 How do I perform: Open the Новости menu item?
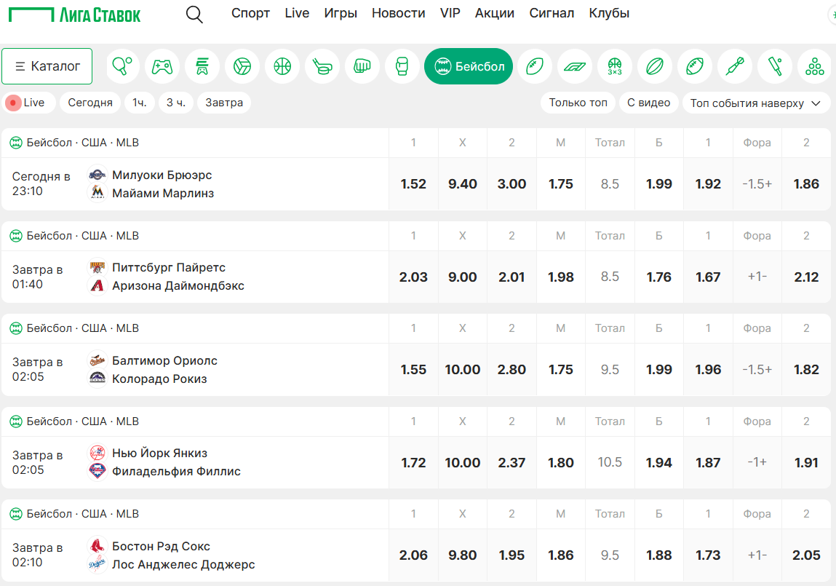coord(398,13)
